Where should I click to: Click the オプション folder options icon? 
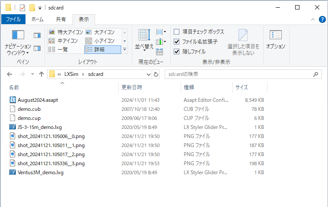(275, 35)
